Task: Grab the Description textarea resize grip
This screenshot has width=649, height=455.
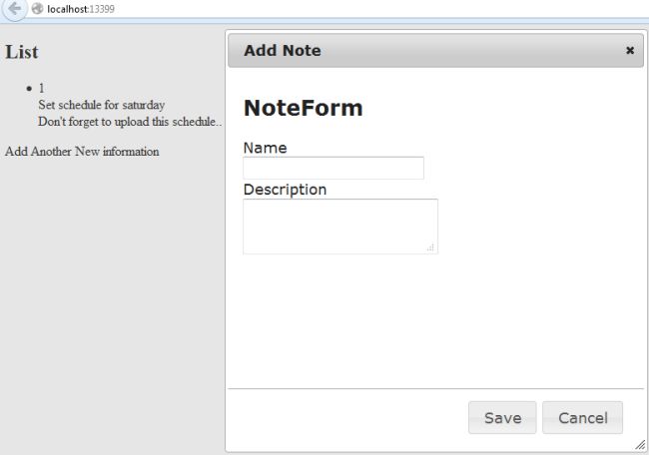Action: pos(431,247)
